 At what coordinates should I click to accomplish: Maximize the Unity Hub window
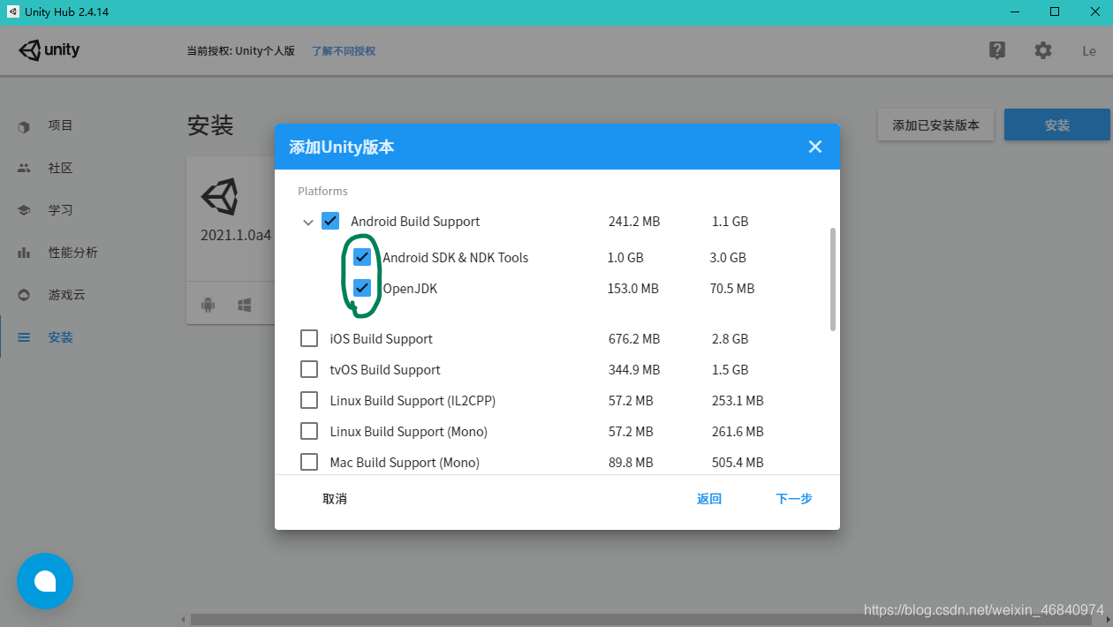pyautogui.click(x=1055, y=12)
